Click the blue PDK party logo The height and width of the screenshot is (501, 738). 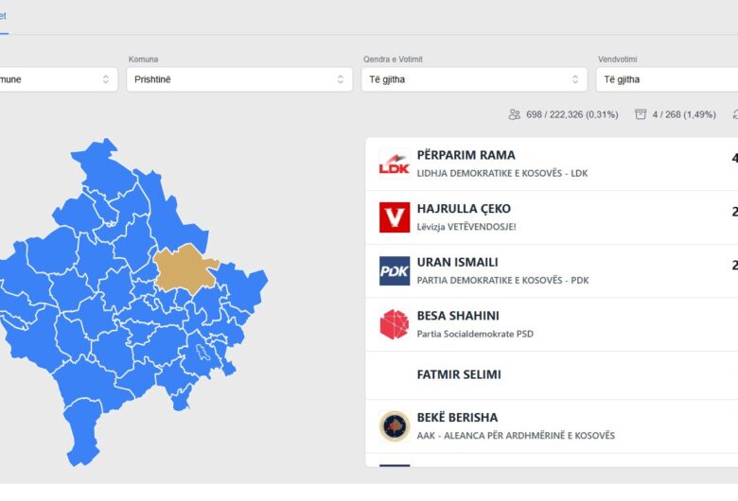pos(394,271)
